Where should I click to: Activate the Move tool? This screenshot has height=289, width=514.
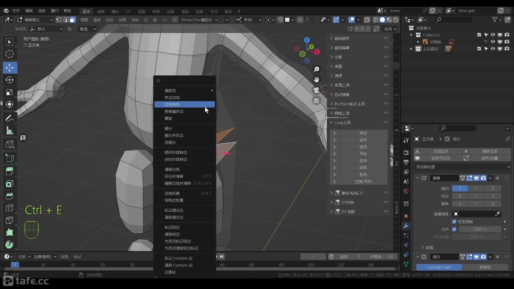click(10, 68)
